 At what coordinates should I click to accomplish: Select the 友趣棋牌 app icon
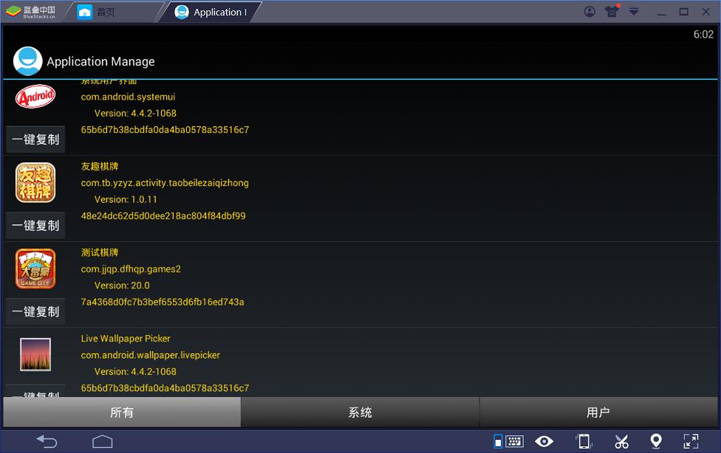(35, 183)
